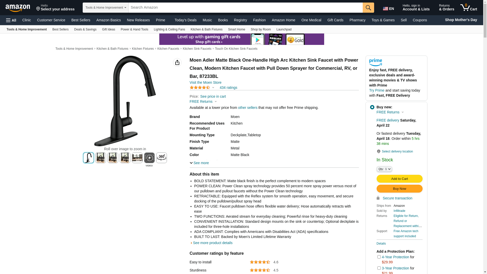Go to the Amazon logo home
487x274 pixels.
[18, 8]
